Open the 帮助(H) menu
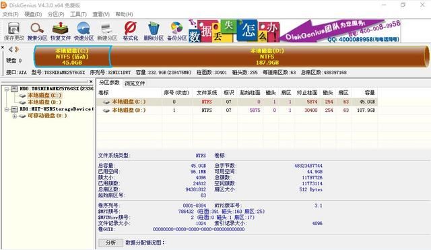The height and width of the screenshot is (250, 431). pyautogui.click(x=124, y=14)
